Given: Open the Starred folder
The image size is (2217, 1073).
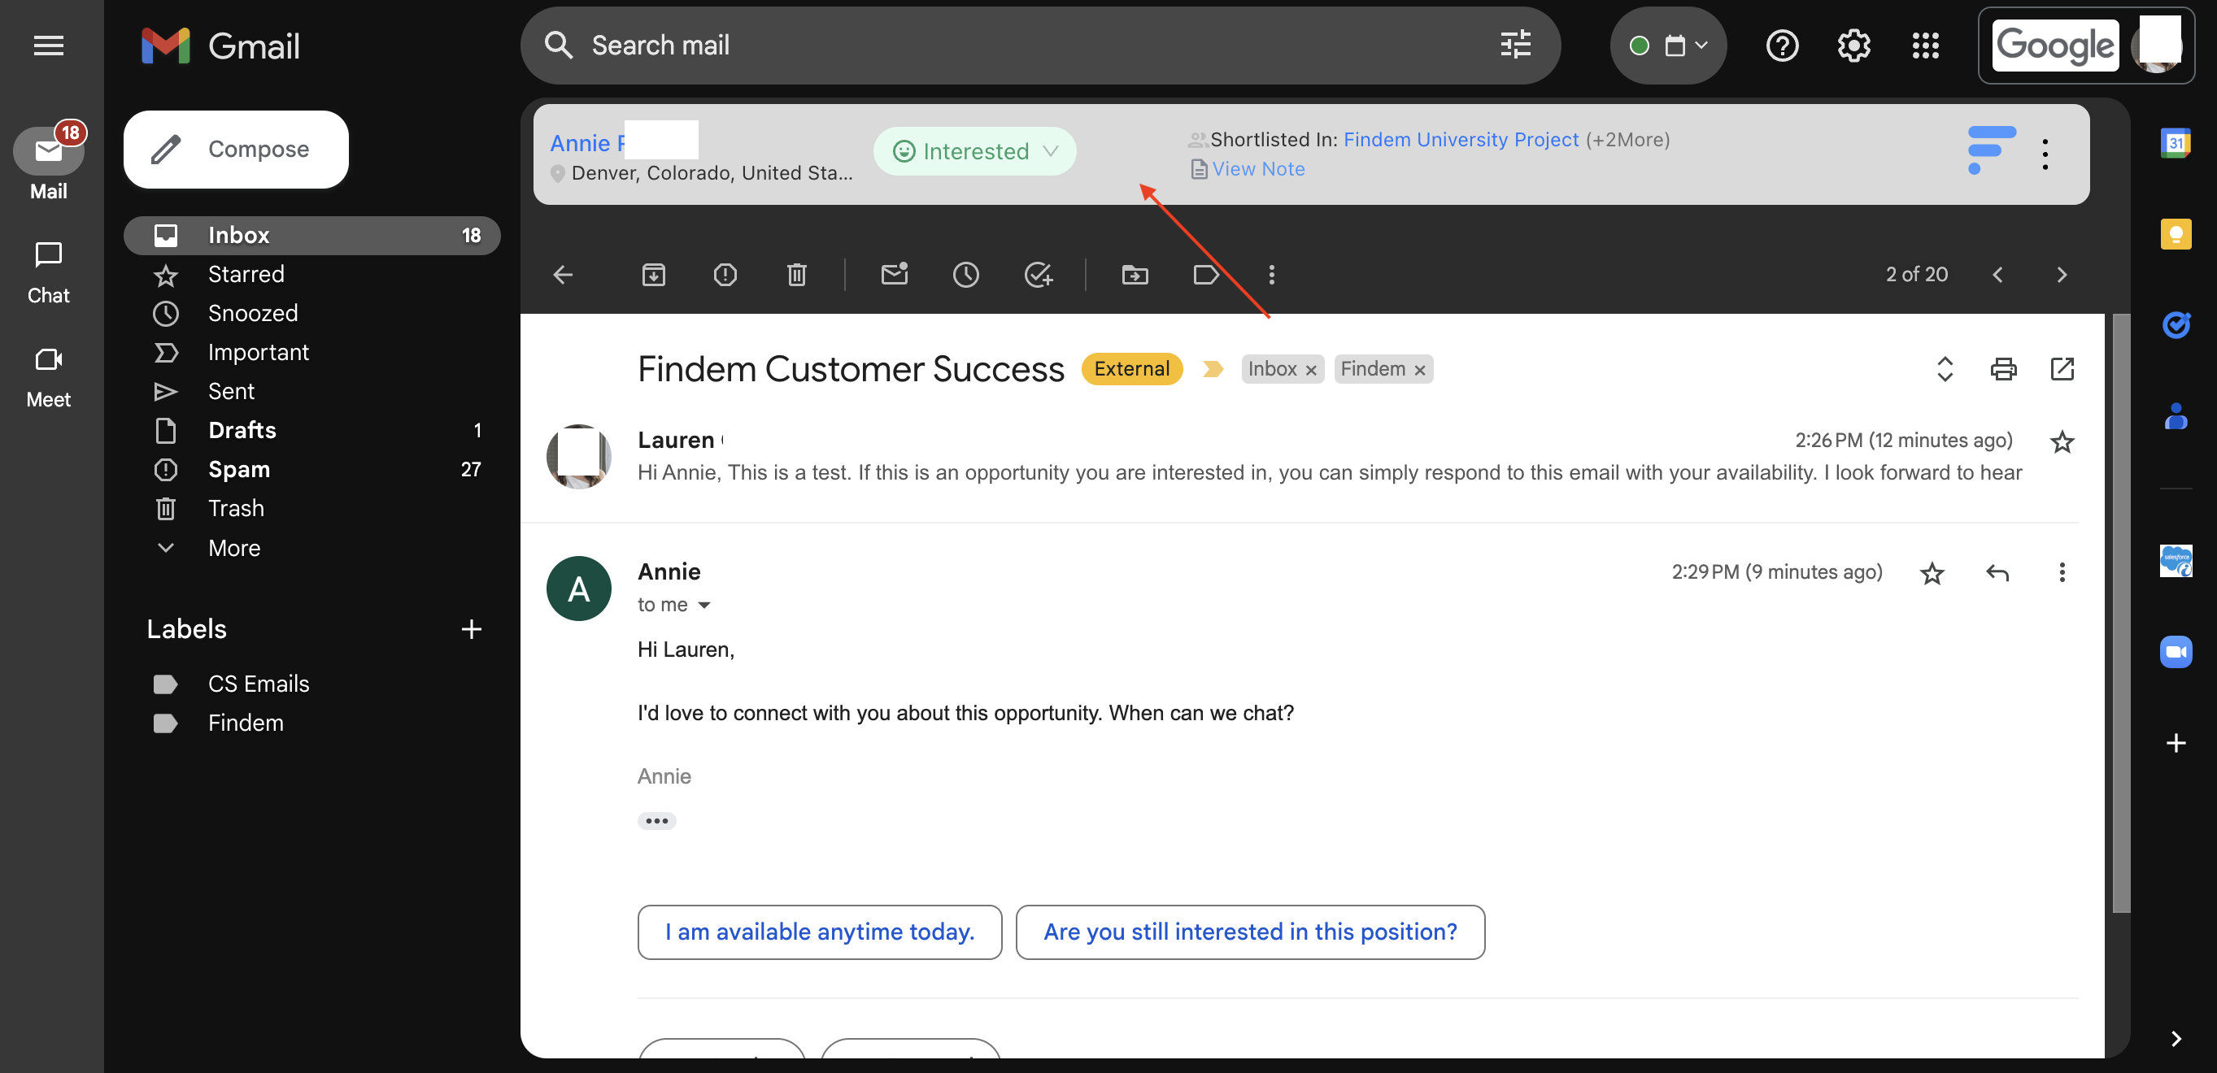Looking at the screenshot, I should pyautogui.click(x=311, y=274).
